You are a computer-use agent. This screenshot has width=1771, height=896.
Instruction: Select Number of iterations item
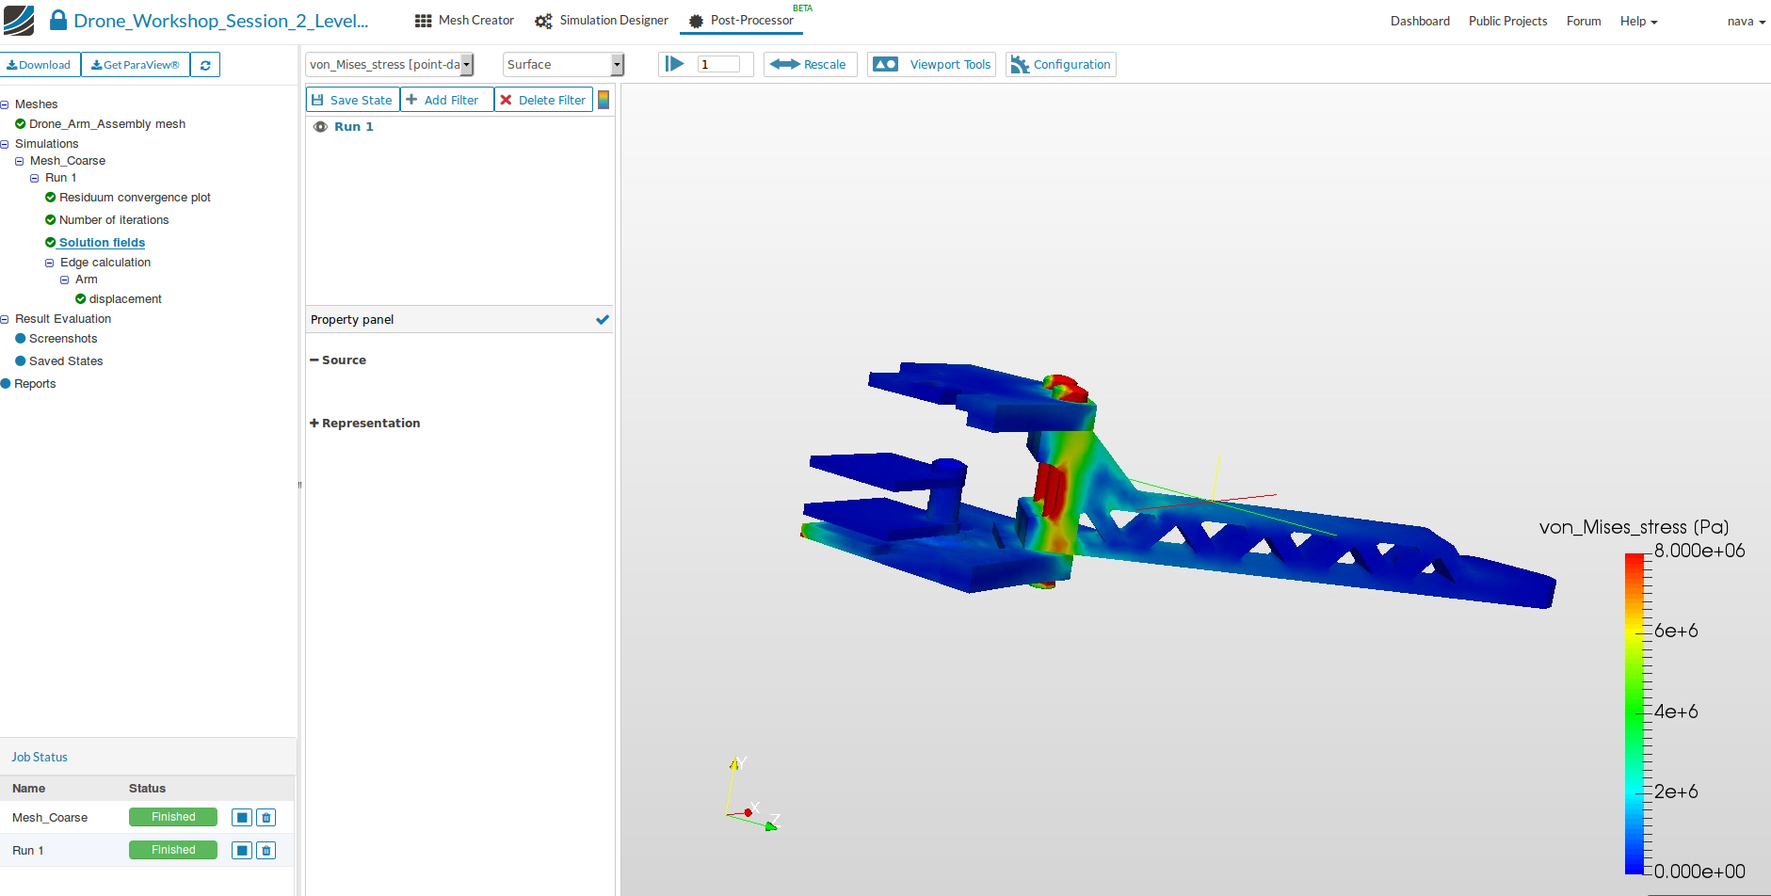click(x=114, y=220)
